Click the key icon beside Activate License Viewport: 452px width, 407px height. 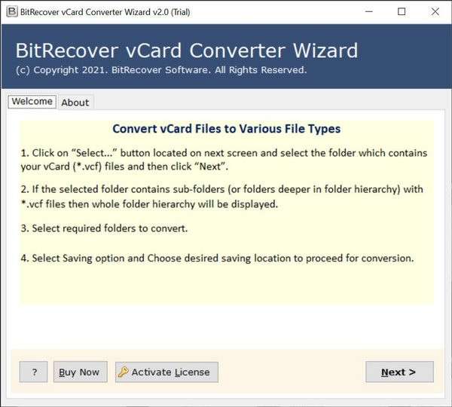(123, 372)
